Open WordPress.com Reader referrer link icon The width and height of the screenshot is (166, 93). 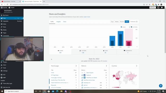pos(82,78)
